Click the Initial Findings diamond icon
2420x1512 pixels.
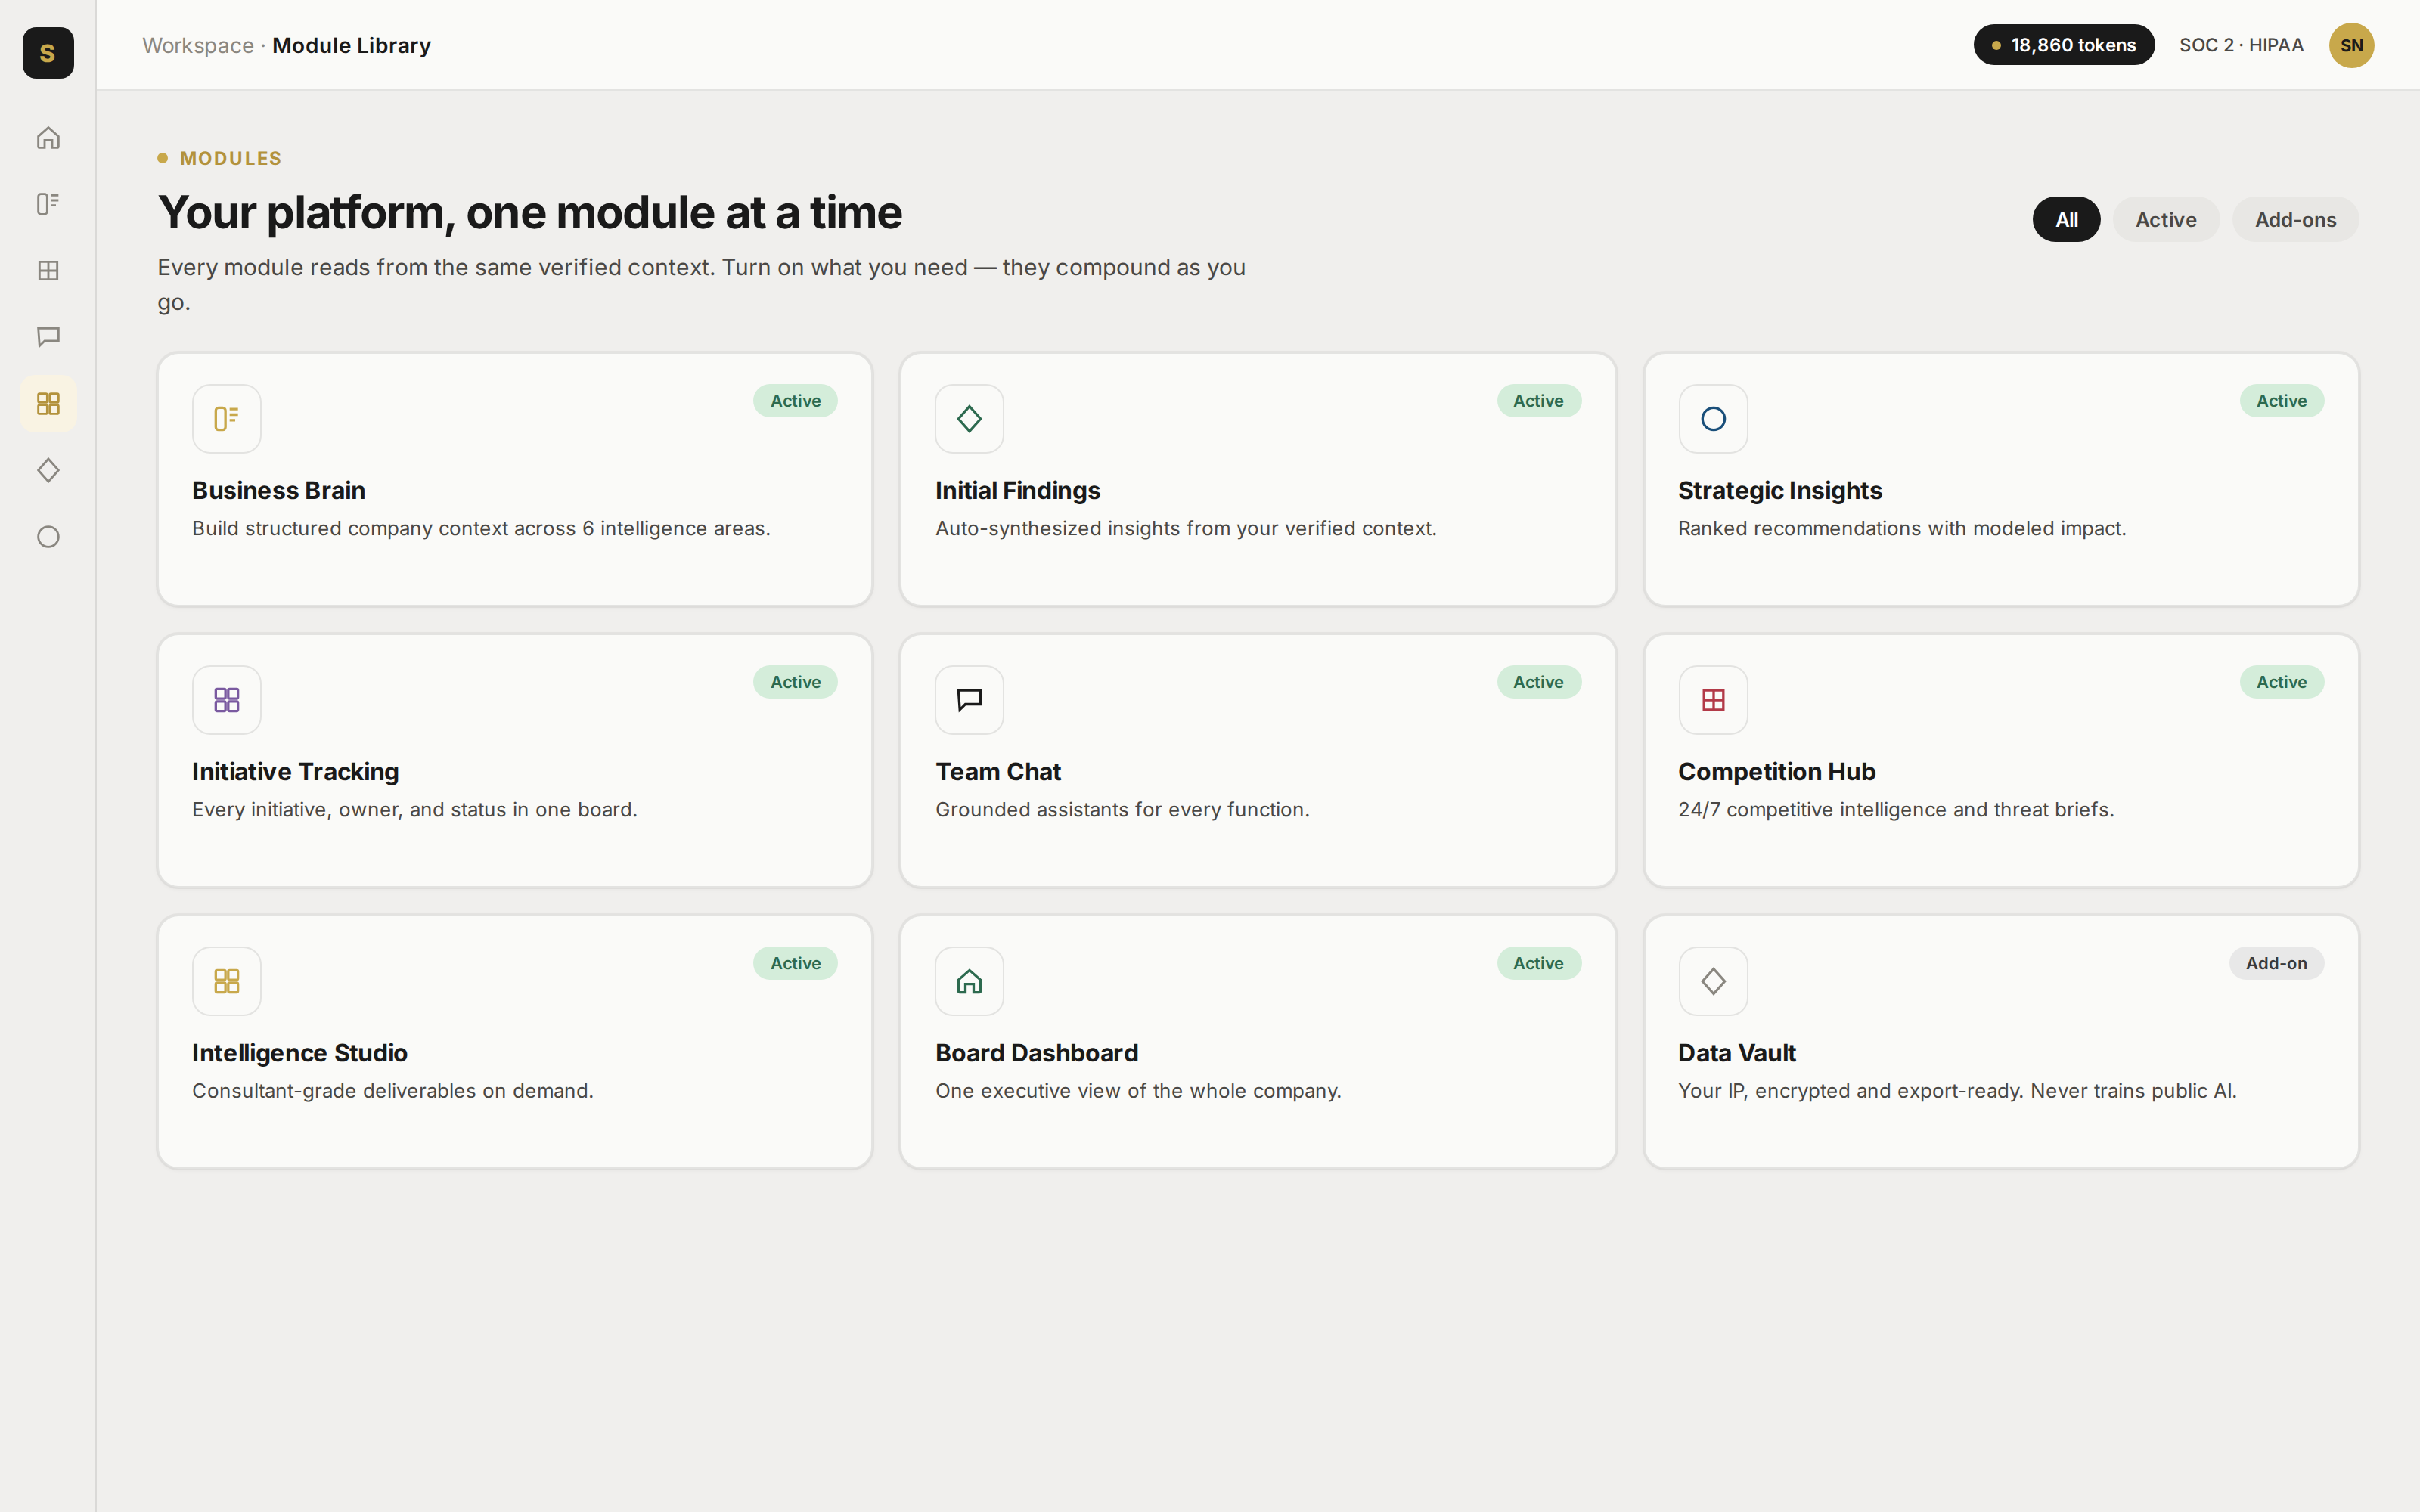pyautogui.click(x=969, y=419)
